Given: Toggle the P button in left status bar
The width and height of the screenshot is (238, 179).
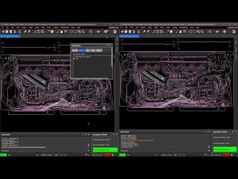Looking at the screenshot, I should tap(61, 155).
